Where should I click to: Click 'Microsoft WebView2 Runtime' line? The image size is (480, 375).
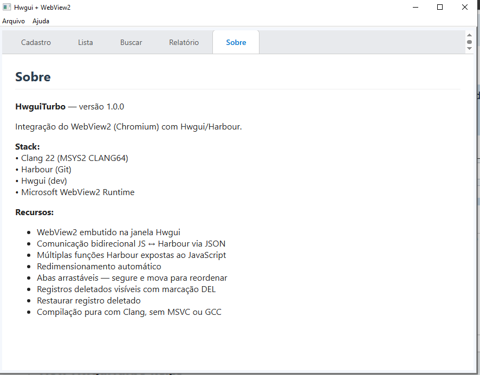(75, 192)
